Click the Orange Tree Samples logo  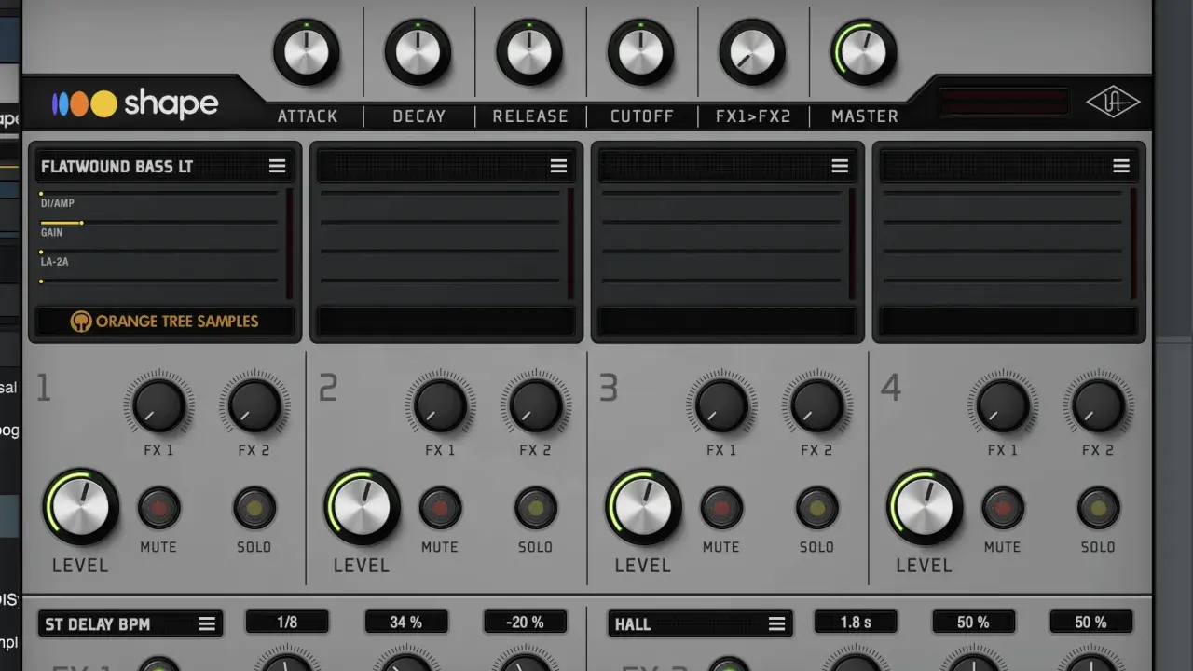coord(165,322)
